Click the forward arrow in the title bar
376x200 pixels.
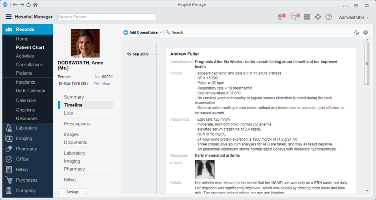coord(22,4)
